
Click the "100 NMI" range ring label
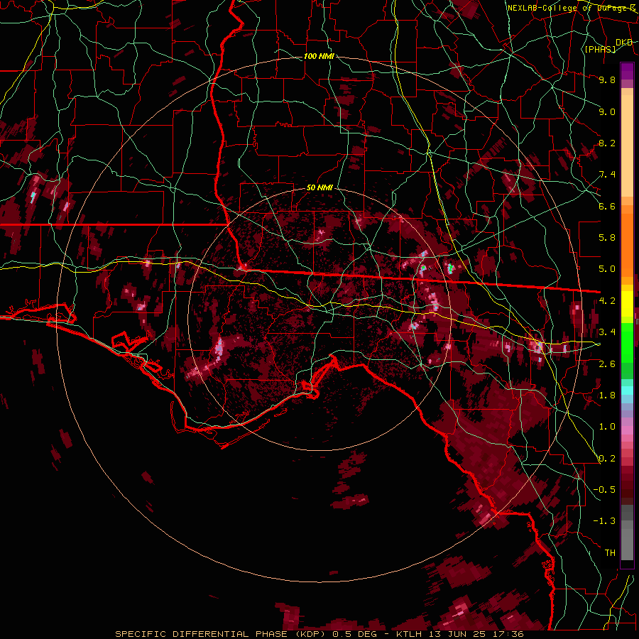pyautogui.click(x=319, y=56)
